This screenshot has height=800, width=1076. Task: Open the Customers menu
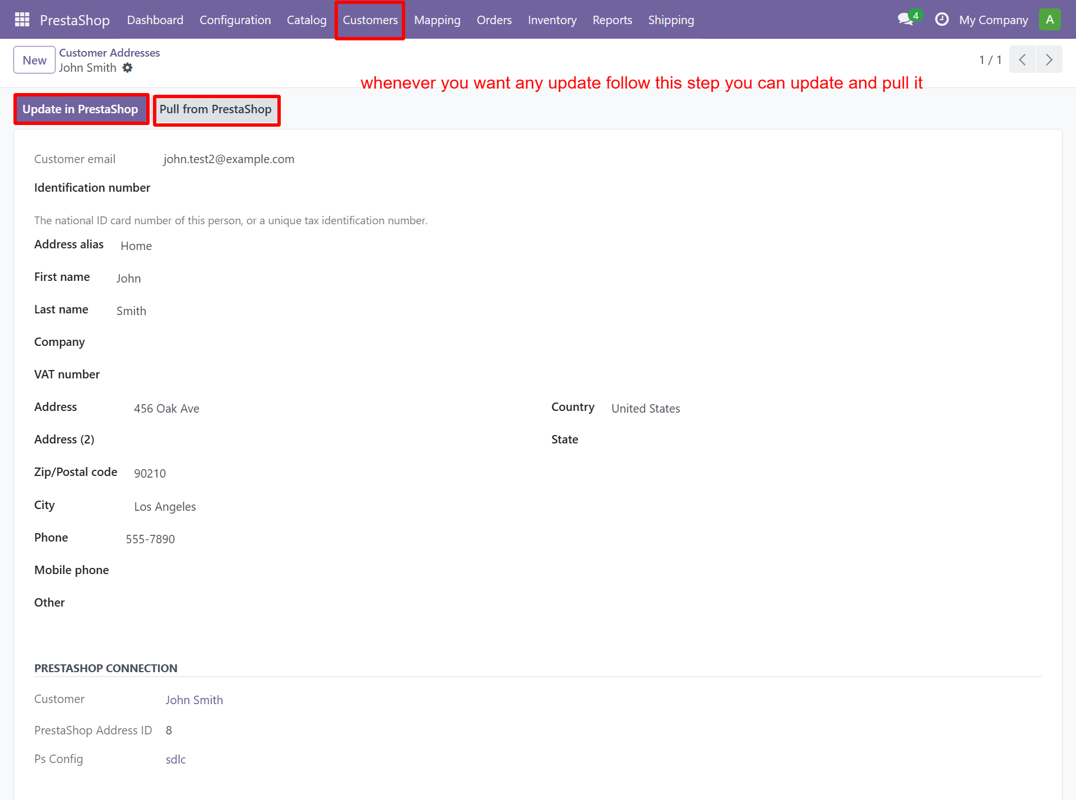[x=370, y=20]
